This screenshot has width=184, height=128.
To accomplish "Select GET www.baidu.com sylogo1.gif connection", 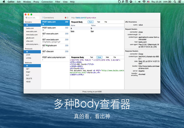I will coord(55,41).
